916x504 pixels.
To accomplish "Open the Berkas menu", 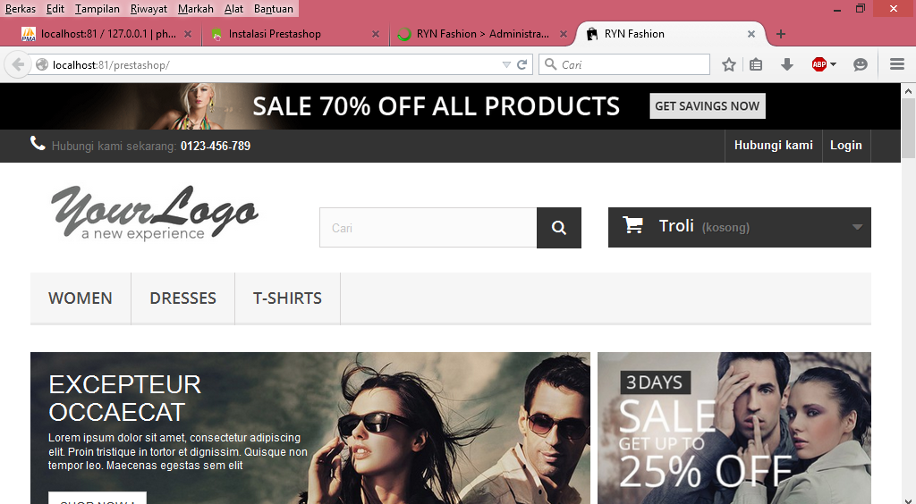I will click(21, 9).
